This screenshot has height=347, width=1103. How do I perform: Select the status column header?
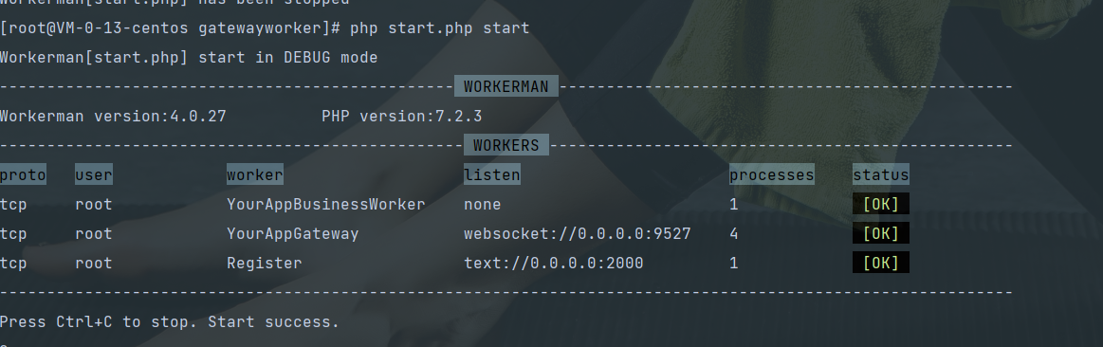coord(881,174)
